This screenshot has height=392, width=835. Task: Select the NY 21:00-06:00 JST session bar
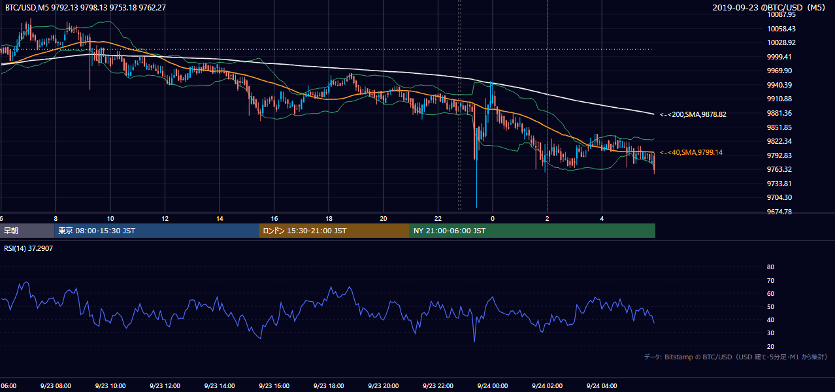(532, 231)
